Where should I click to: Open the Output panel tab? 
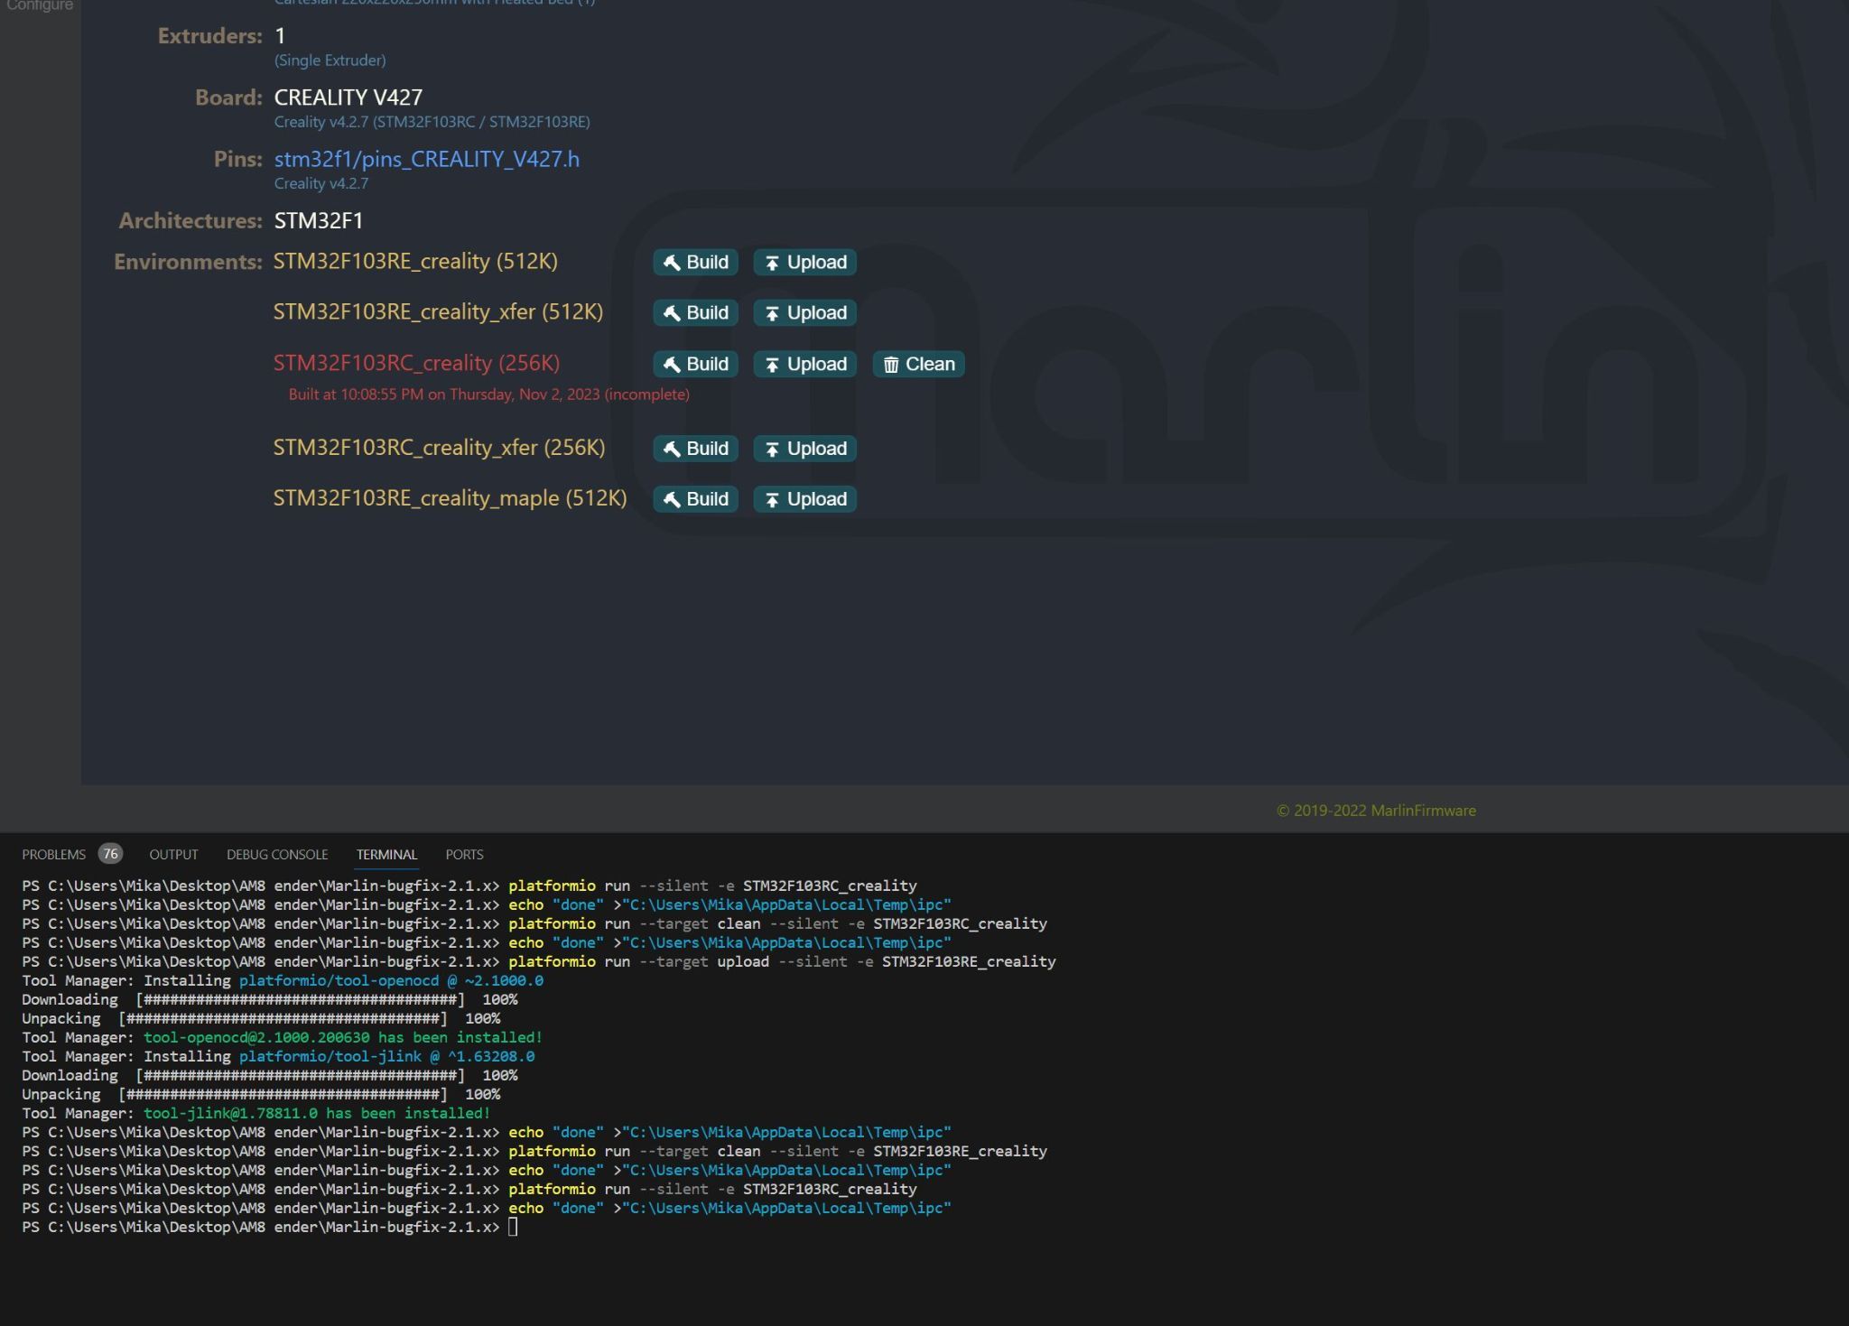click(x=173, y=854)
